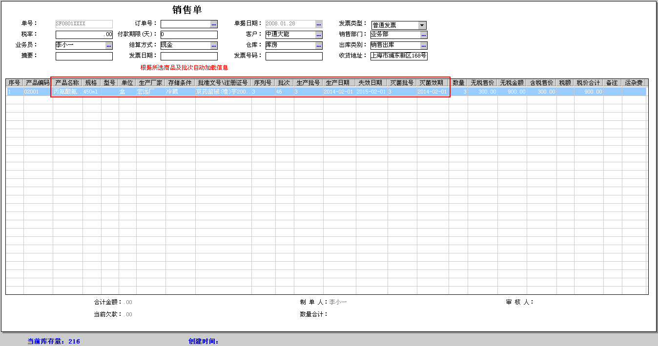This screenshot has height=346, width=658.
Task: Click the 税率 input field
Action: [84, 35]
